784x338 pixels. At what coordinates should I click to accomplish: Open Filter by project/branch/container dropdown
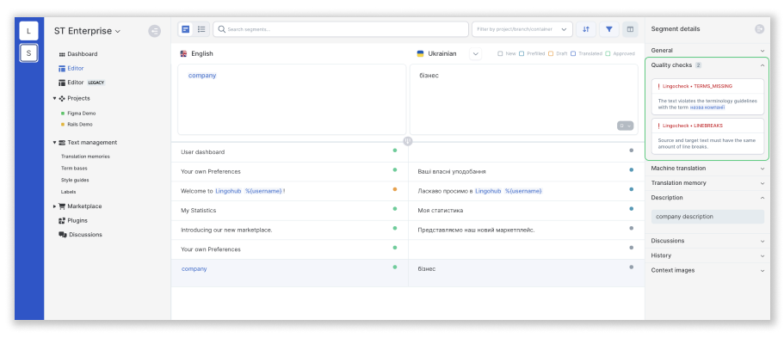522,29
